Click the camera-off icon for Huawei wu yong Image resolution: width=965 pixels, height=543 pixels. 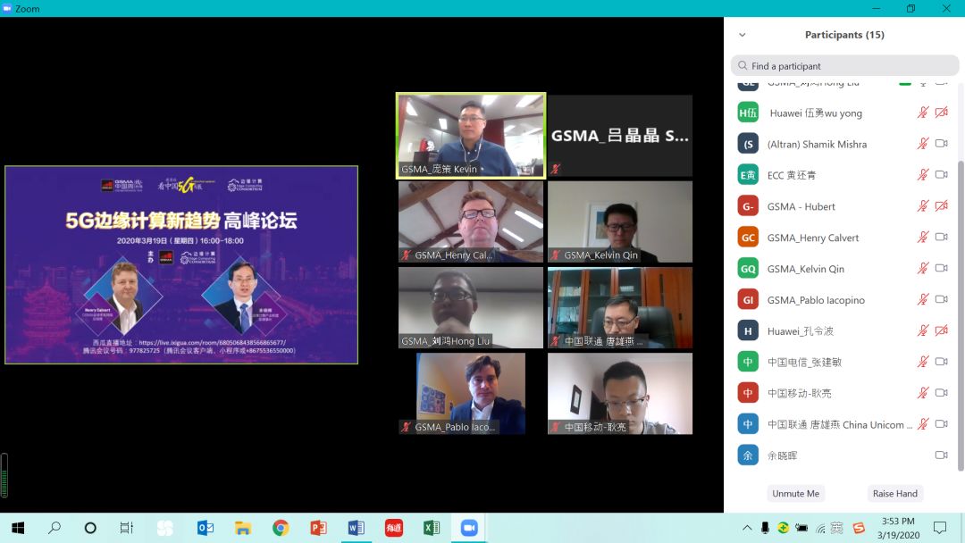(x=942, y=113)
